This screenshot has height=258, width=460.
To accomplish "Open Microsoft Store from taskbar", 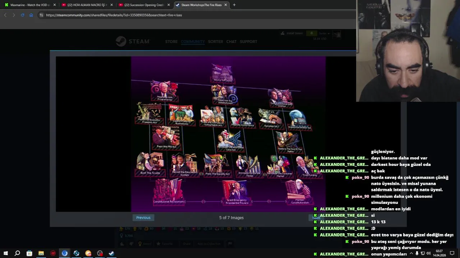I will coord(29,253).
